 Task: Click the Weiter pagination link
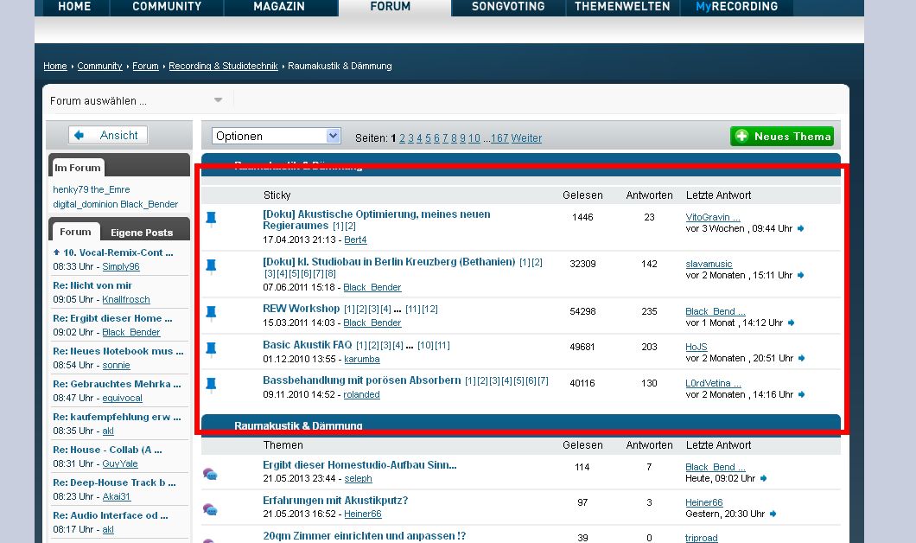(526, 138)
